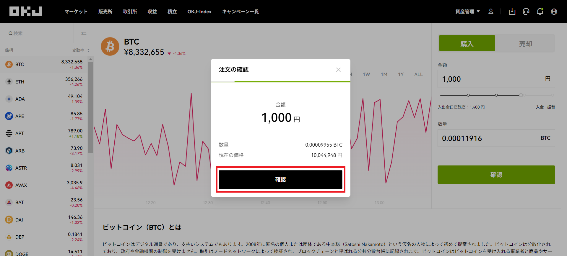Select the 1W chart range
Image resolution: width=567 pixels, height=256 pixels.
[x=366, y=74]
